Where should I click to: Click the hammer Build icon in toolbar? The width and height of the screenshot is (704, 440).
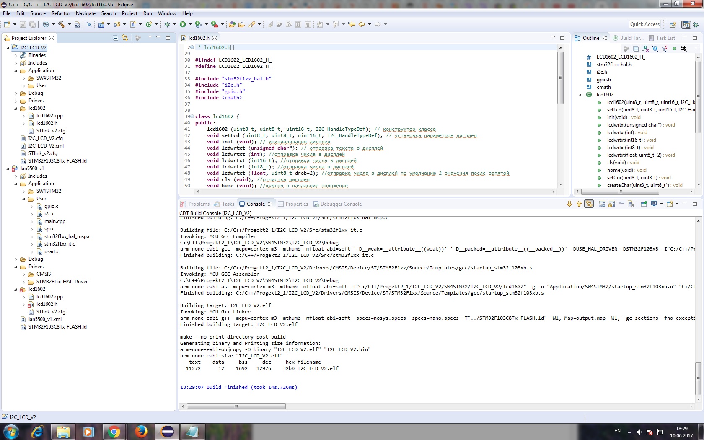[61, 24]
